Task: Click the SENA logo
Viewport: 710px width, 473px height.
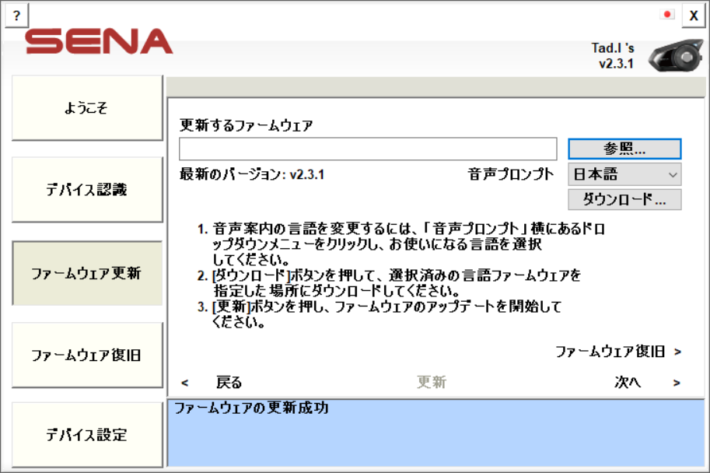Action: pyautogui.click(x=99, y=41)
